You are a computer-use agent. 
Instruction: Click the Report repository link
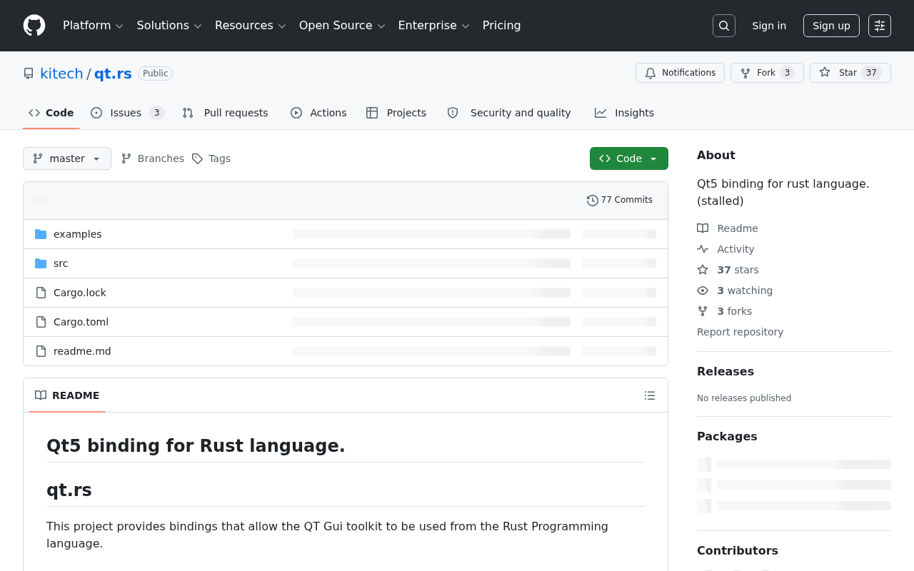740,332
